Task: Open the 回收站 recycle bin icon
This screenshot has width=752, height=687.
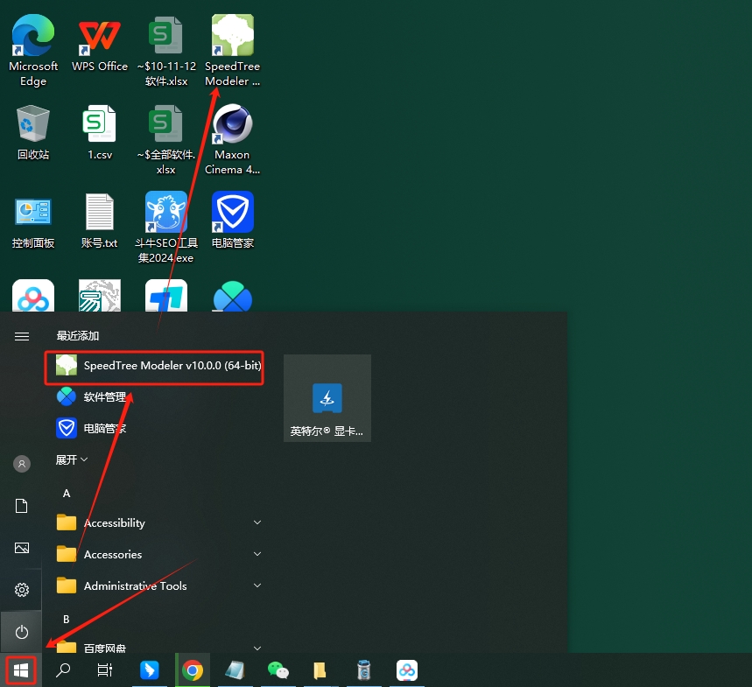Action: (x=33, y=132)
